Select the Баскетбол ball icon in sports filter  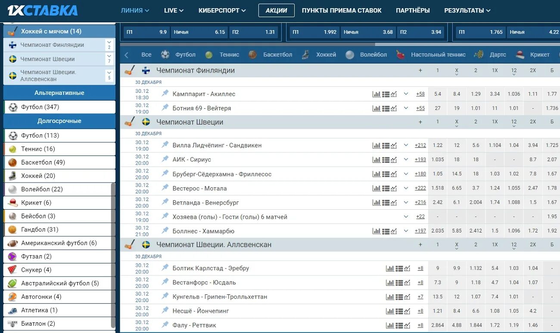[253, 55]
